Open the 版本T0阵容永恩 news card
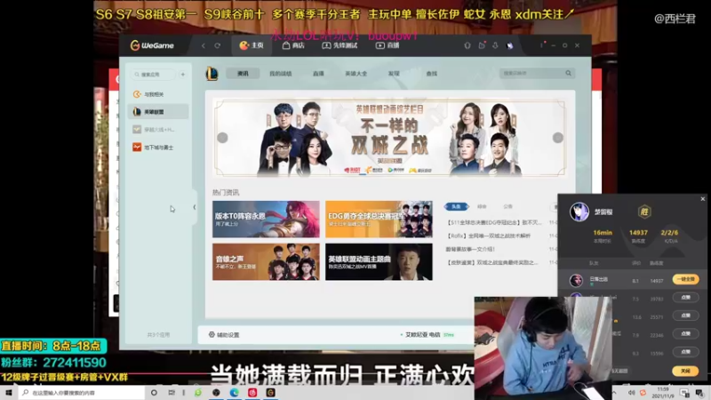Viewport: 711px width, 400px height. coord(266,219)
